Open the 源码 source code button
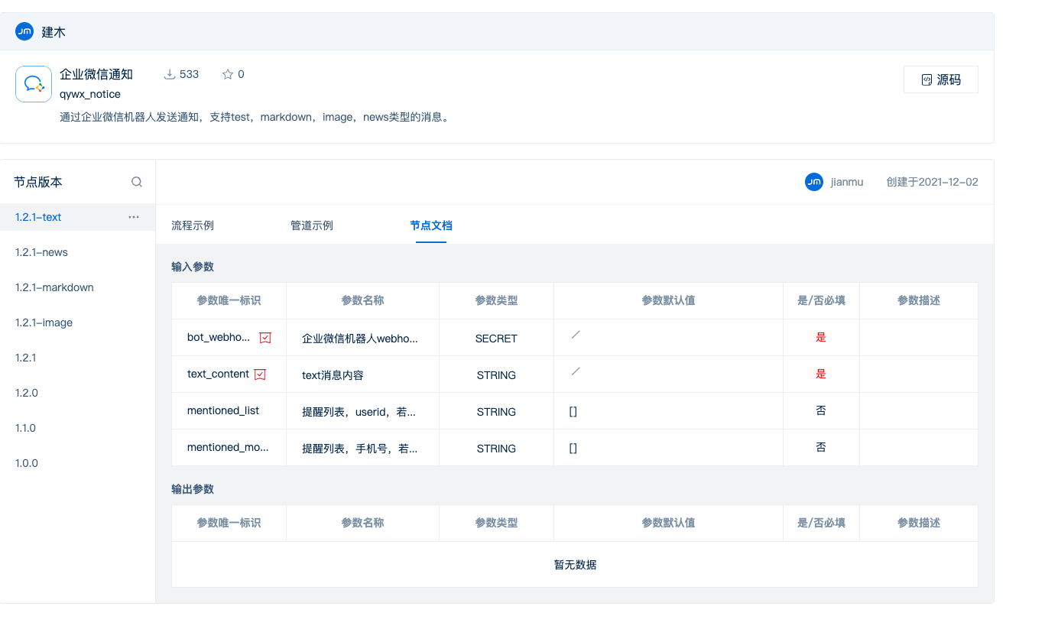 click(x=940, y=79)
